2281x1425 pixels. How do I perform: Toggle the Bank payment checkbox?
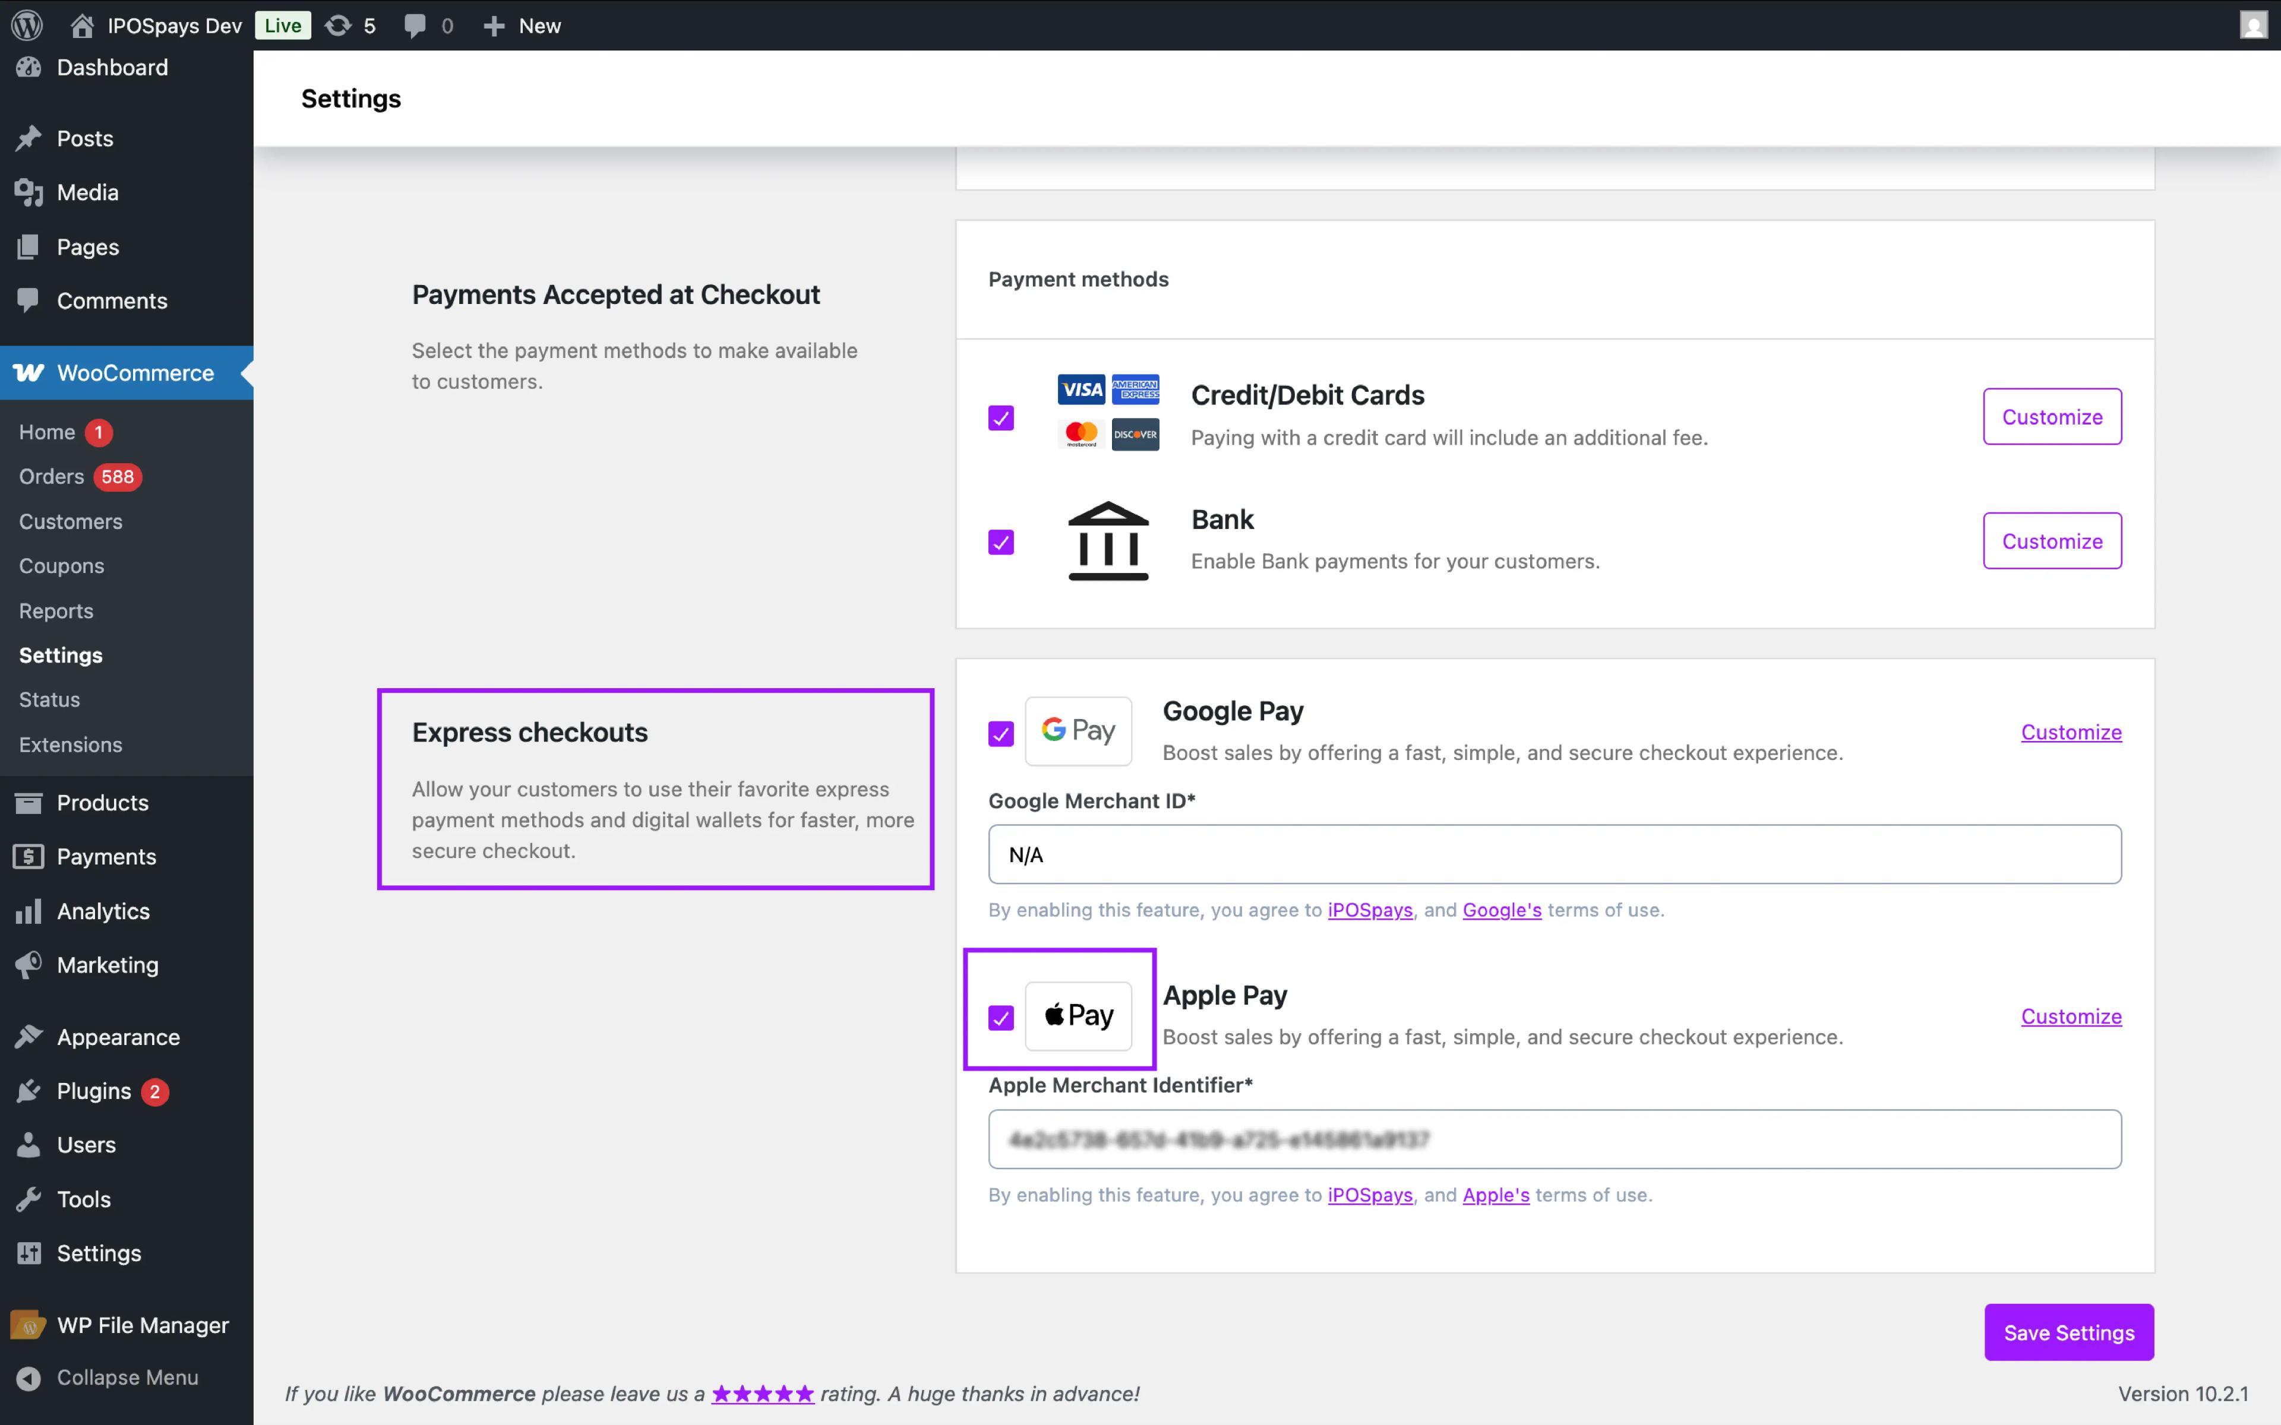[x=1000, y=542]
